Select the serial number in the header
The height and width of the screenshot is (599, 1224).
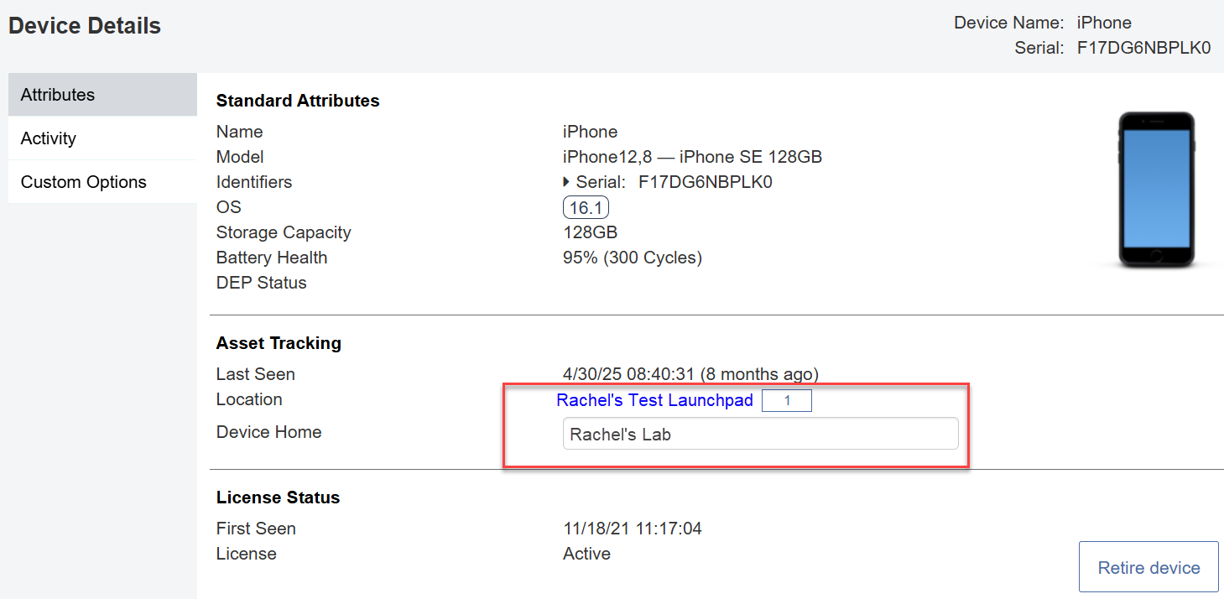click(x=1143, y=48)
